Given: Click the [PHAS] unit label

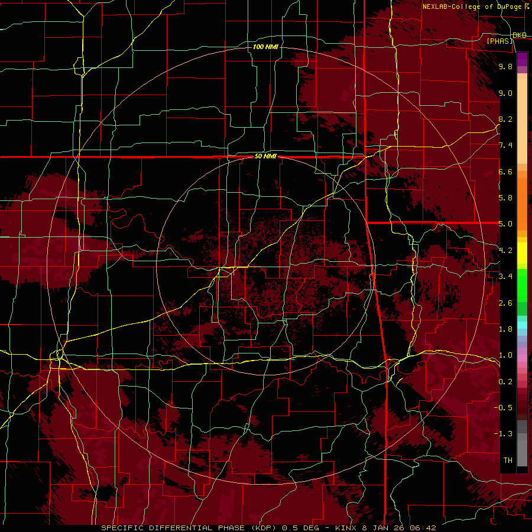Looking at the screenshot, I should 500,41.
